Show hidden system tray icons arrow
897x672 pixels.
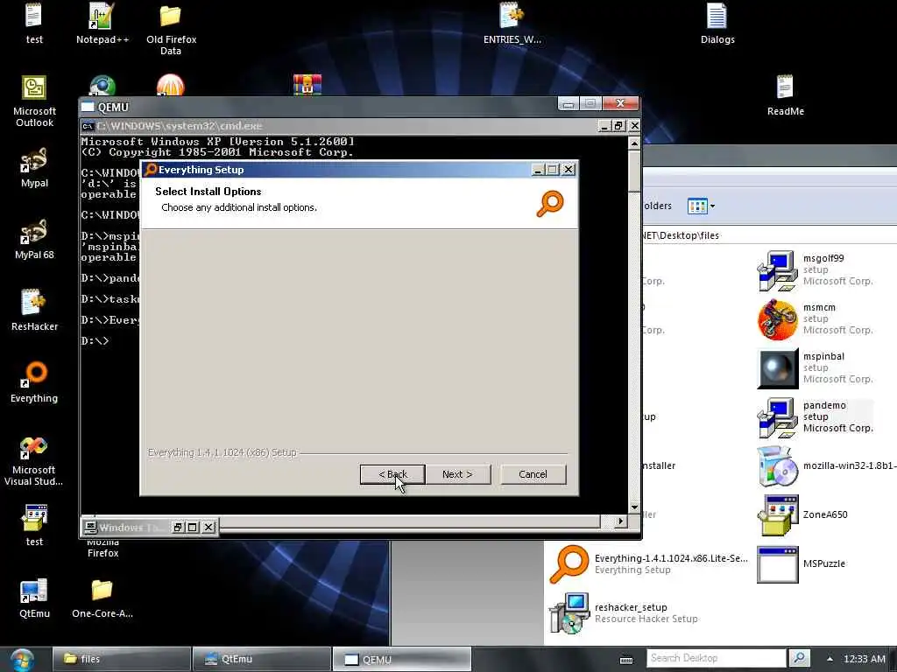coord(830,659)
